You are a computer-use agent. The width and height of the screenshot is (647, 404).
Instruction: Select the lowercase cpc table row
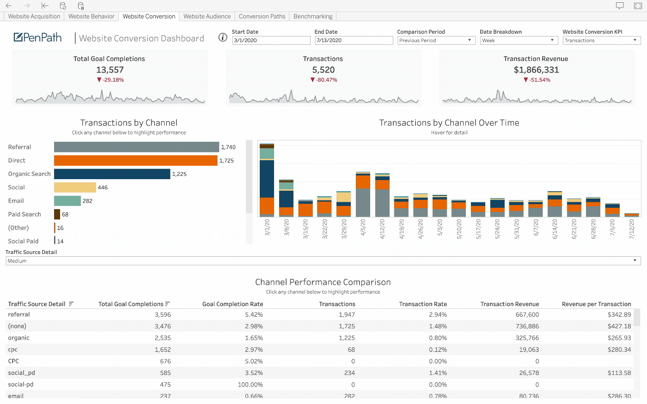coord(319,350)
